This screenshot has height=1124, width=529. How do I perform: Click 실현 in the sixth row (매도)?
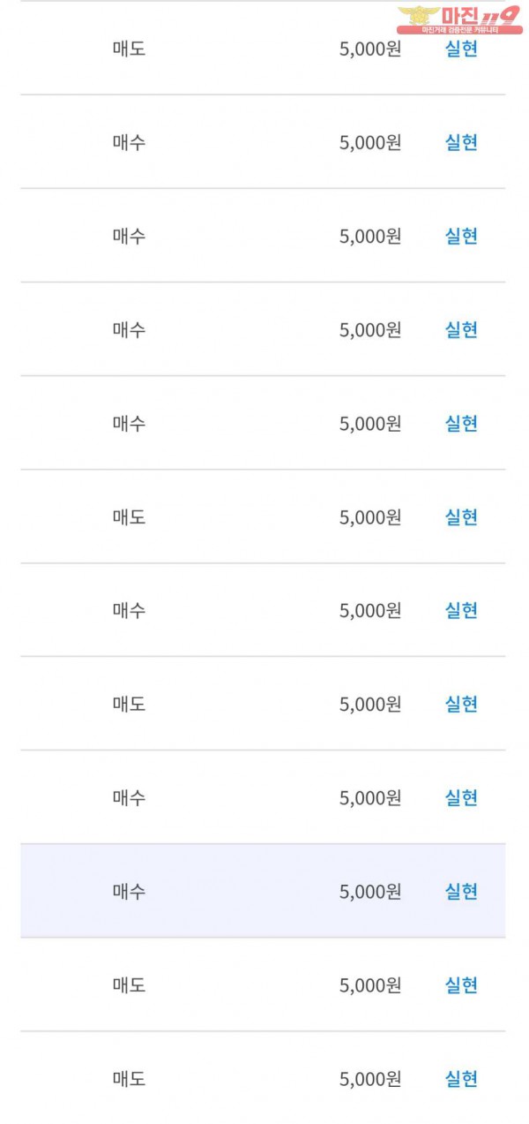[x=461, y=517]
